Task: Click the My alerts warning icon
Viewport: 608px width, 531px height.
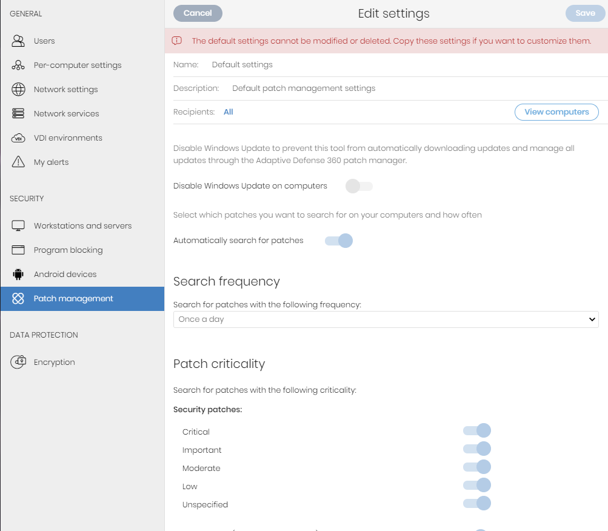Action: click(18, 162)
